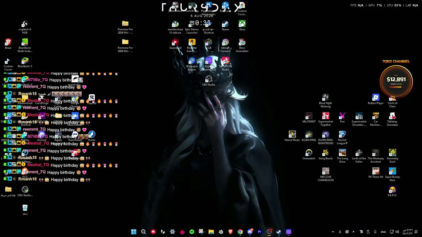Select the TikTok LIVE Studio icon
Image resolution: width=422 pixels, height=237 pixels.
[225, 64]
